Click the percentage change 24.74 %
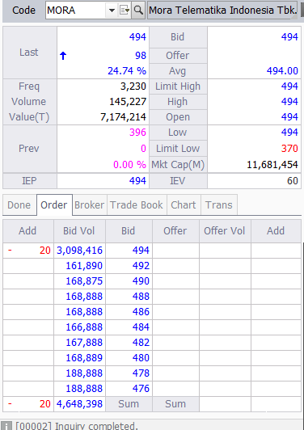 click(127, 71)
